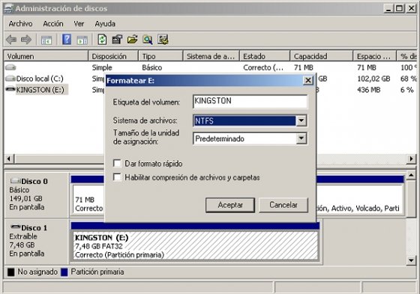Close the Formatear E: dialog

[x=308, y=81]
